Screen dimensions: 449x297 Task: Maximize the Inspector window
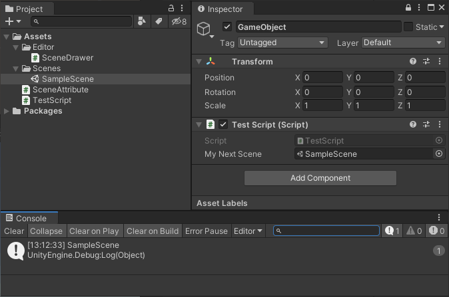point(430,7)
